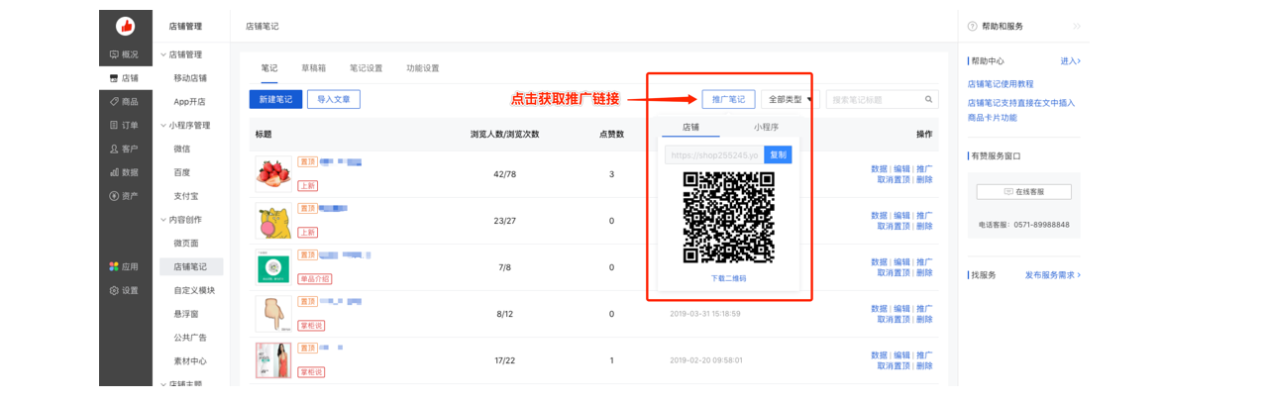Collapse the 小程序管理 tree group
1268x402 pixels.
pyautogui.click(x=163, y=126)
